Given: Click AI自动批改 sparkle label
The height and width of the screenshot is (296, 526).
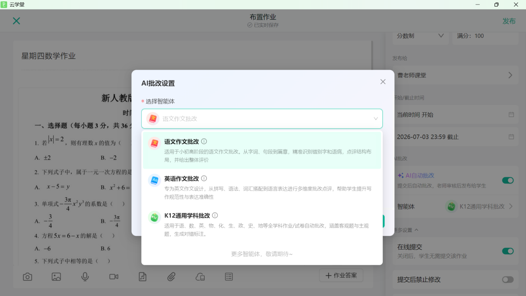Looking at the screenshot, I should pos(416,176).
